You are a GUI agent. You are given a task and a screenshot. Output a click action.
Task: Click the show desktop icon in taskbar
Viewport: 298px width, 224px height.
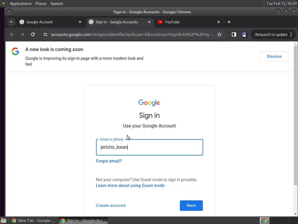pyautogui.click(x=3, y=220)
